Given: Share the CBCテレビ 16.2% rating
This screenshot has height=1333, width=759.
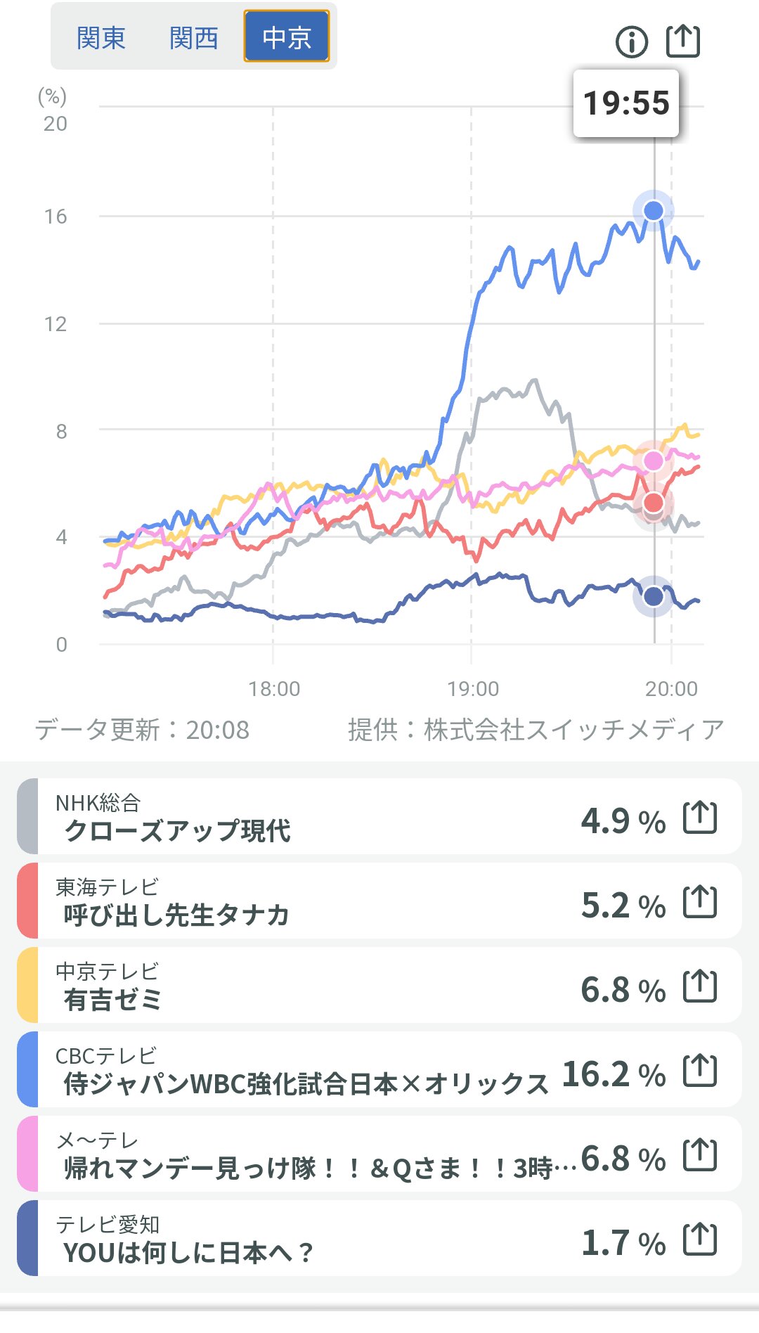Looking at the screenshot, I should pyautogui.click(x=700, y=1071).
